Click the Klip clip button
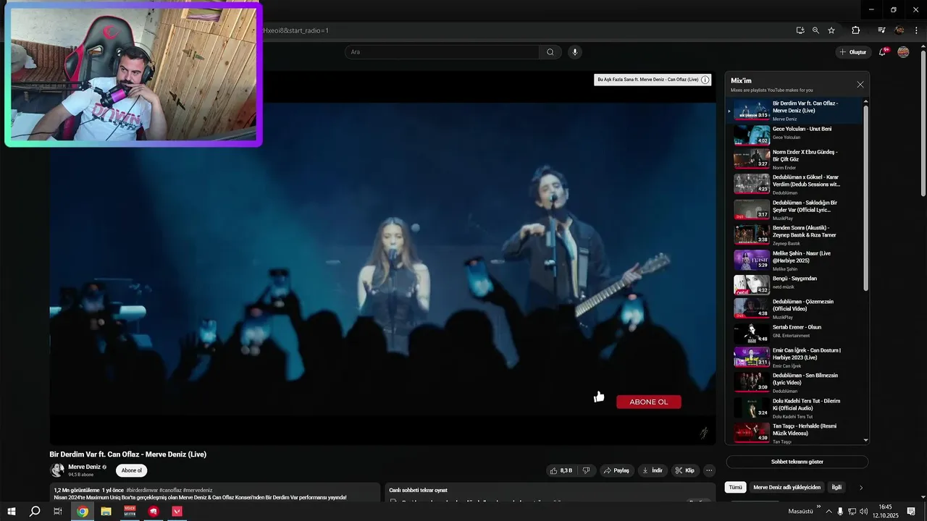 [684, 470]
